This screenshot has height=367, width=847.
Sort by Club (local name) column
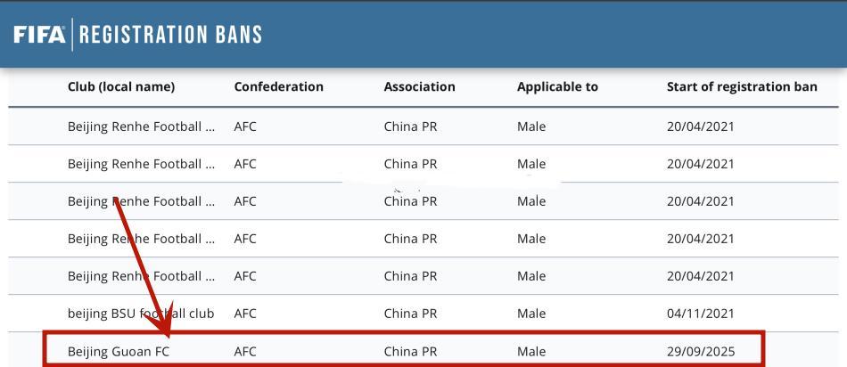pos(121,87)
